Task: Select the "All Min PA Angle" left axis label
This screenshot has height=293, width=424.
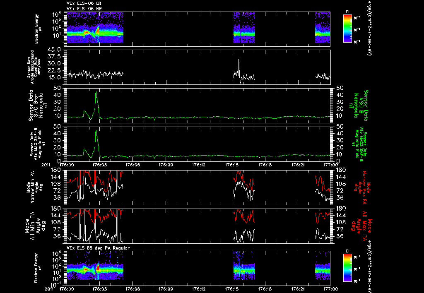Action: point(36,226)
